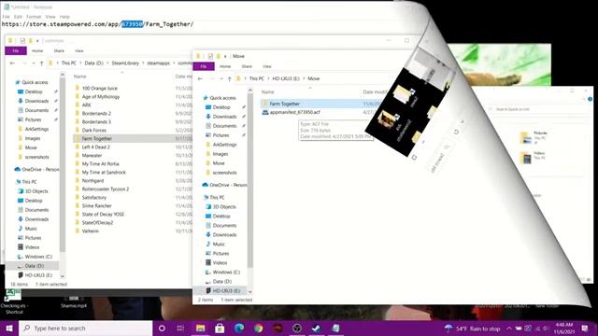Image resolution: width=598 pixels, height=336 pixels.
Task: Click HD-LXU3 (E:) in Move window breadcrumb
Action: (286, 78)
